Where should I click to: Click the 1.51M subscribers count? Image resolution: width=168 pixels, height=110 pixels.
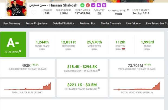[x=64, y=14]
